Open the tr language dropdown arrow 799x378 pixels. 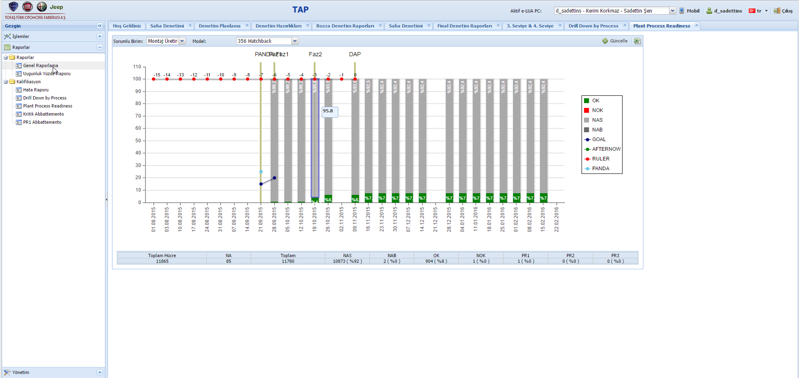point(766,11)
